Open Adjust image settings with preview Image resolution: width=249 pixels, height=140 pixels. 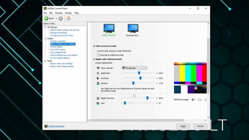coord(65,30)
